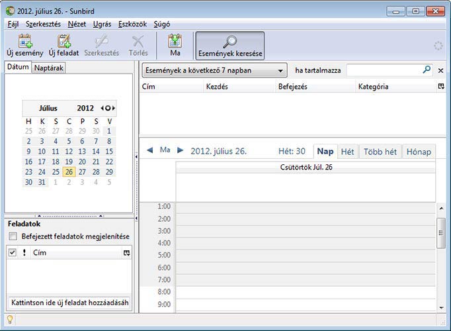Image resolution: width=451 pixels, height=331 pixels.
Task: Go to next day with right arrow
Action: 180,150
